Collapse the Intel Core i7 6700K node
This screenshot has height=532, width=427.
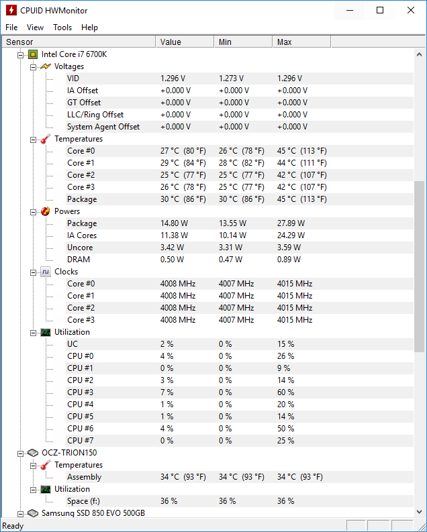click(x=21, y=55)
